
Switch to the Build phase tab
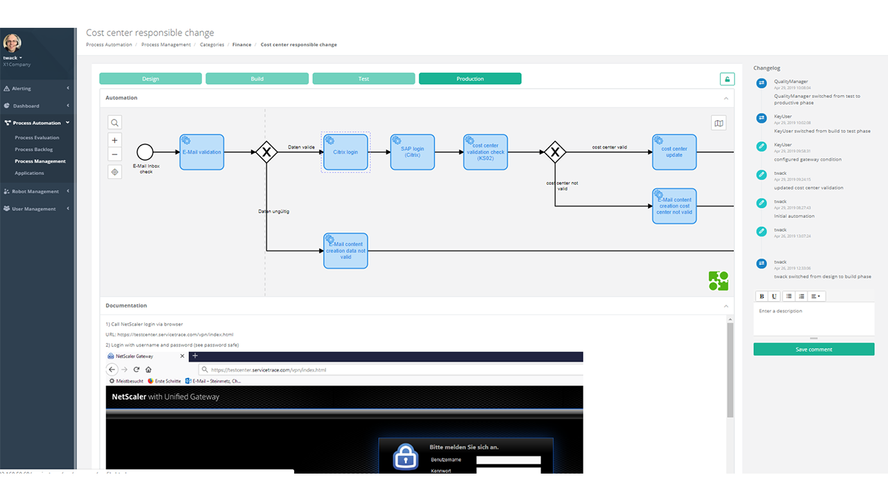[x=257, y=78]
